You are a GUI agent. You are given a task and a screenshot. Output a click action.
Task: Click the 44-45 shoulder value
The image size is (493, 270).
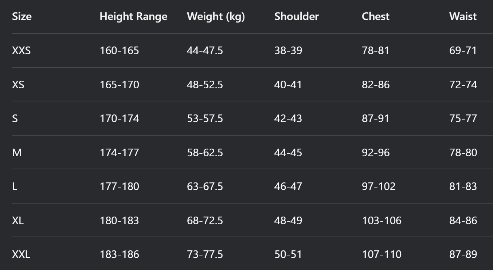tap(288, 153)
